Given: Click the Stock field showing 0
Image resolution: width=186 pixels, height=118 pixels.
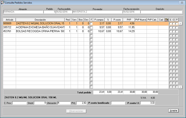Looking at the screenshot, I should pyautogui.click(x=40, y=103).
